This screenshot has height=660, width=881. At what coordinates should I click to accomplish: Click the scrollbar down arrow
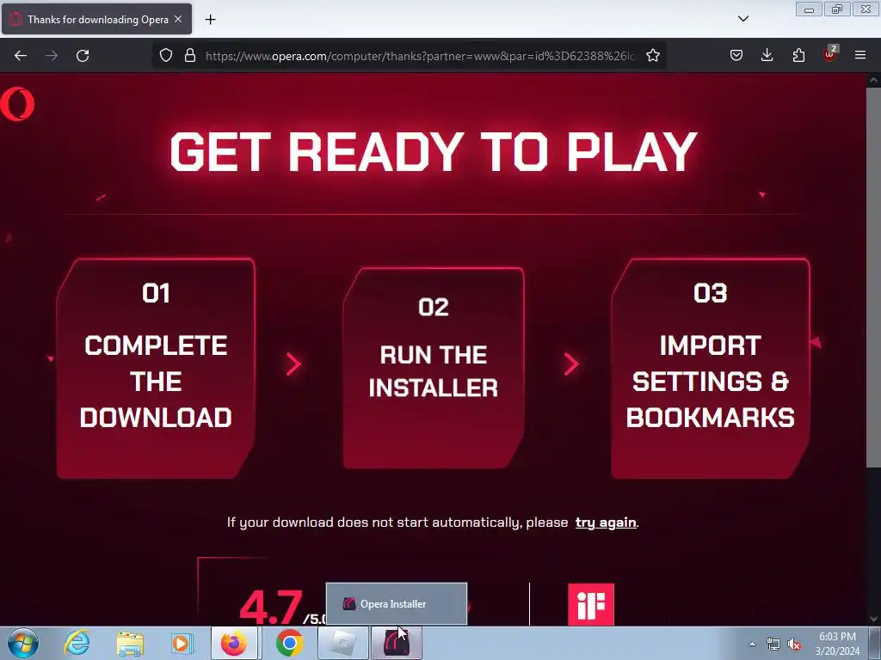[873, 619]
